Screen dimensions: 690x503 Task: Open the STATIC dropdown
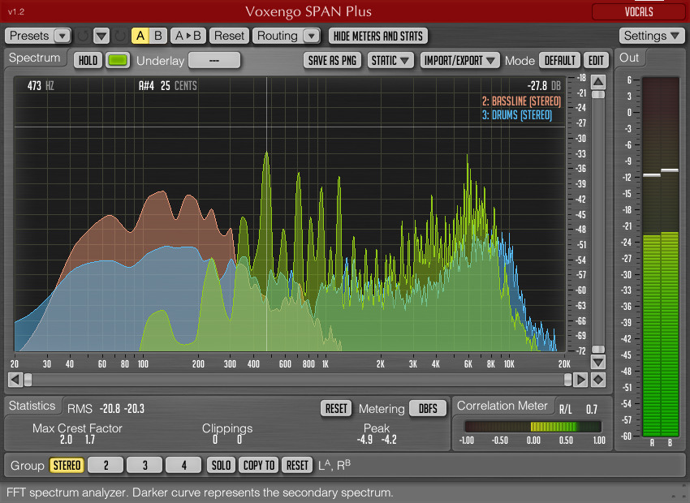click(x=390, y=60)
